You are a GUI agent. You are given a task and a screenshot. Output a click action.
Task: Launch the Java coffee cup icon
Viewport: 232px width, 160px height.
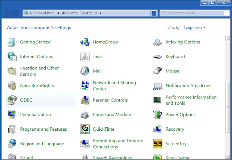click(85, 56)
